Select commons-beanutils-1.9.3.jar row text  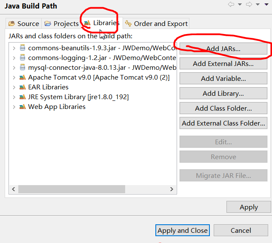click(102, 48)
